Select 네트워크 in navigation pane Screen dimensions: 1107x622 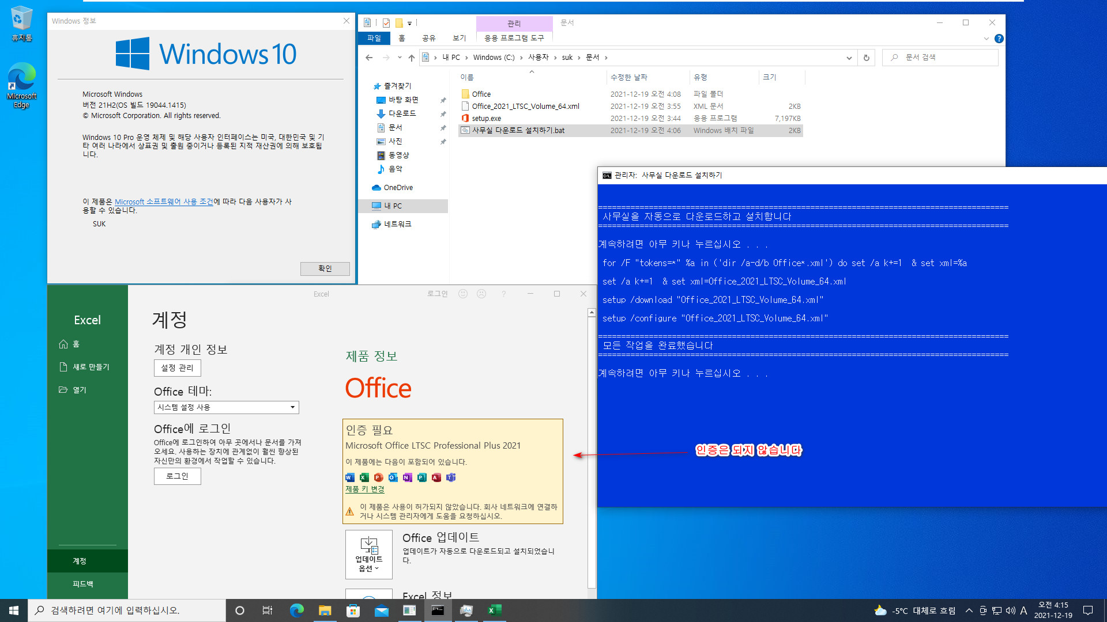coord(398,224)
